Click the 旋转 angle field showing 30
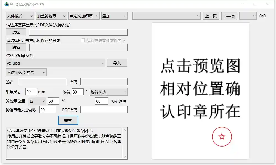The image size is (276, 165). 78,92
